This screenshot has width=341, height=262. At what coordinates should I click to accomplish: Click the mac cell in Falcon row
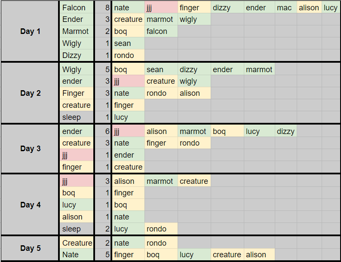286,8
